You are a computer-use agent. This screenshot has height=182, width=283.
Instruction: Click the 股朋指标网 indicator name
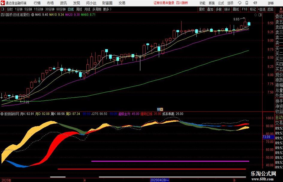pyautogui.click(x=12, y=114)
